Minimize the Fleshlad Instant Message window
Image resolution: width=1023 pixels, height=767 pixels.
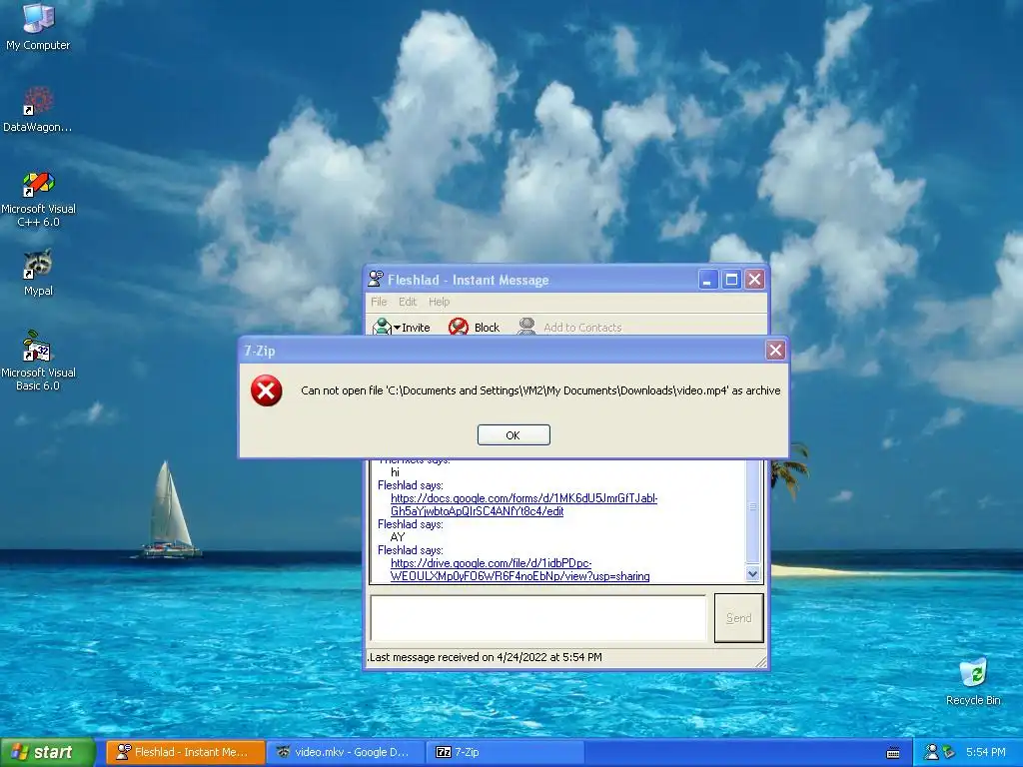click(x=708, y=280)
